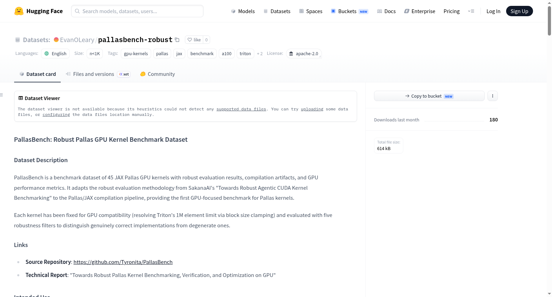Expand the additional navigation menu
Image resolution: width=552 pixels, height=297 pixels.
(471, 11)
